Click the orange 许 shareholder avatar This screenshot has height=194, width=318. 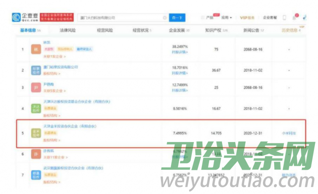coord(36,154)
